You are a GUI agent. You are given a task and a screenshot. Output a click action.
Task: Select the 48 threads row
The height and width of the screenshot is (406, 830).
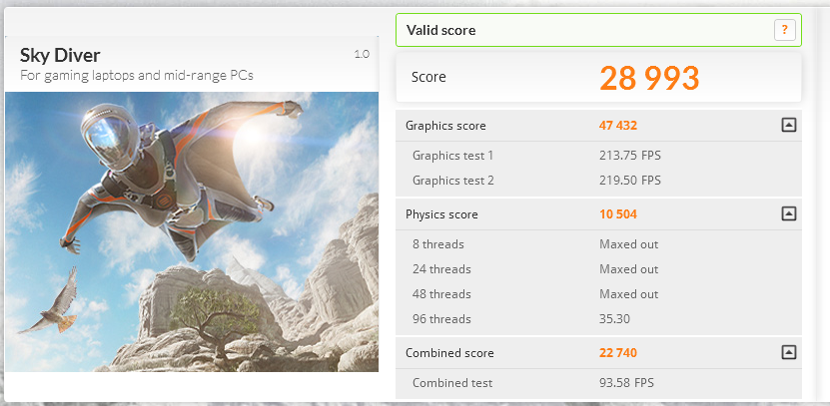[598, 294]
